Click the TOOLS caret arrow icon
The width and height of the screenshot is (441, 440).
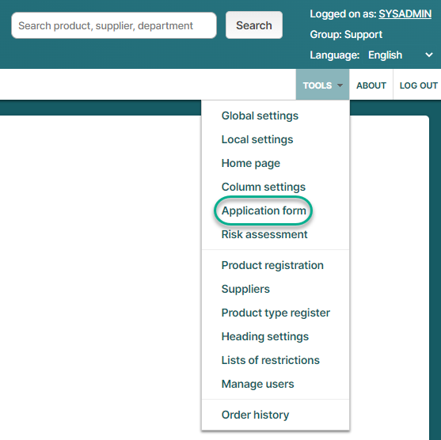[340, 85]
